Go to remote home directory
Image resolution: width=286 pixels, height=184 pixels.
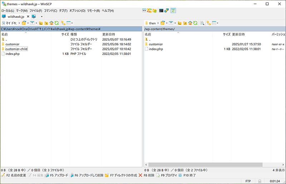click(x=190, y=23)
